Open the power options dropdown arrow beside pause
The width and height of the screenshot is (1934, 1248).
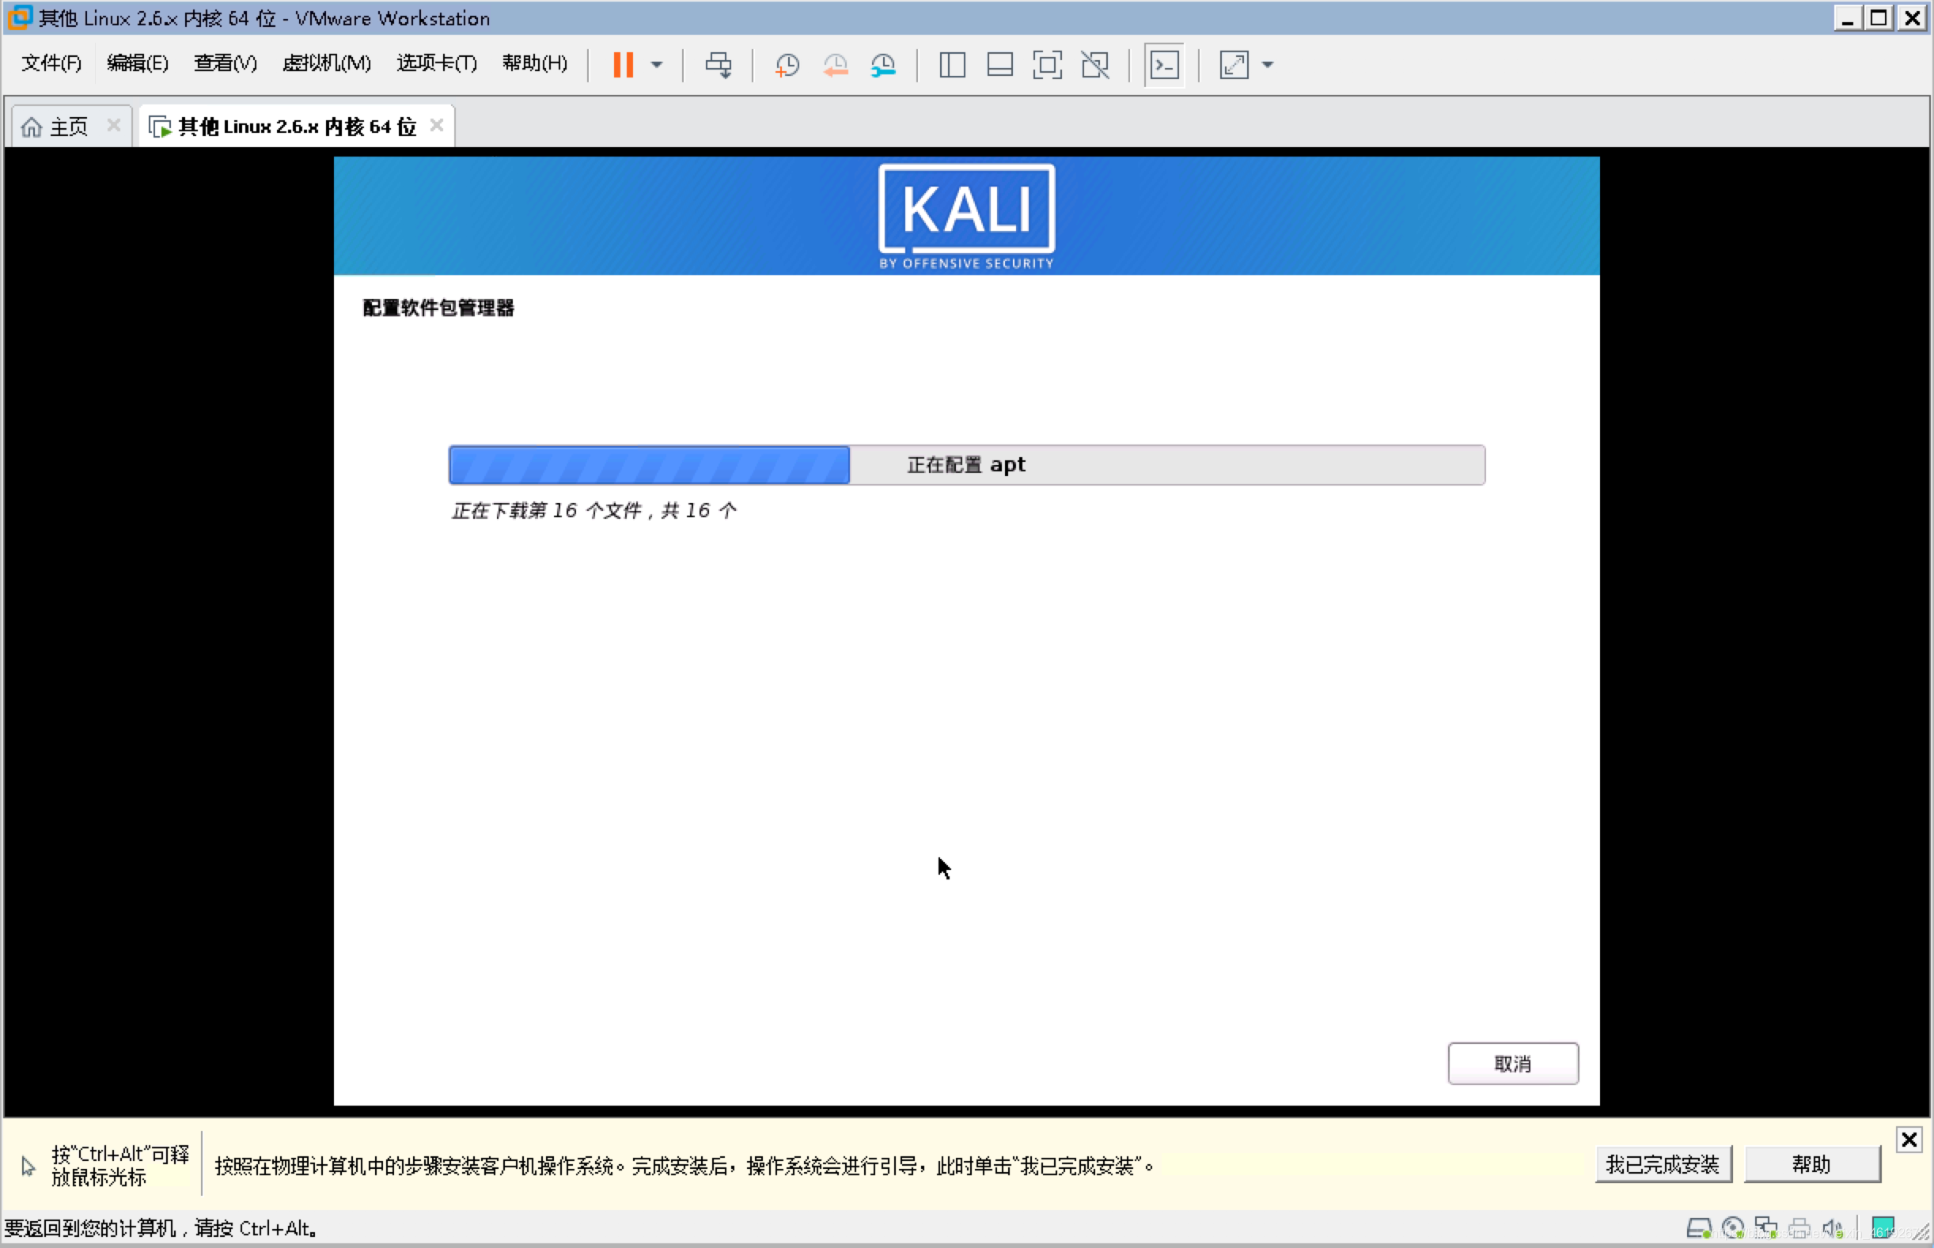click(x=657, y=65)
